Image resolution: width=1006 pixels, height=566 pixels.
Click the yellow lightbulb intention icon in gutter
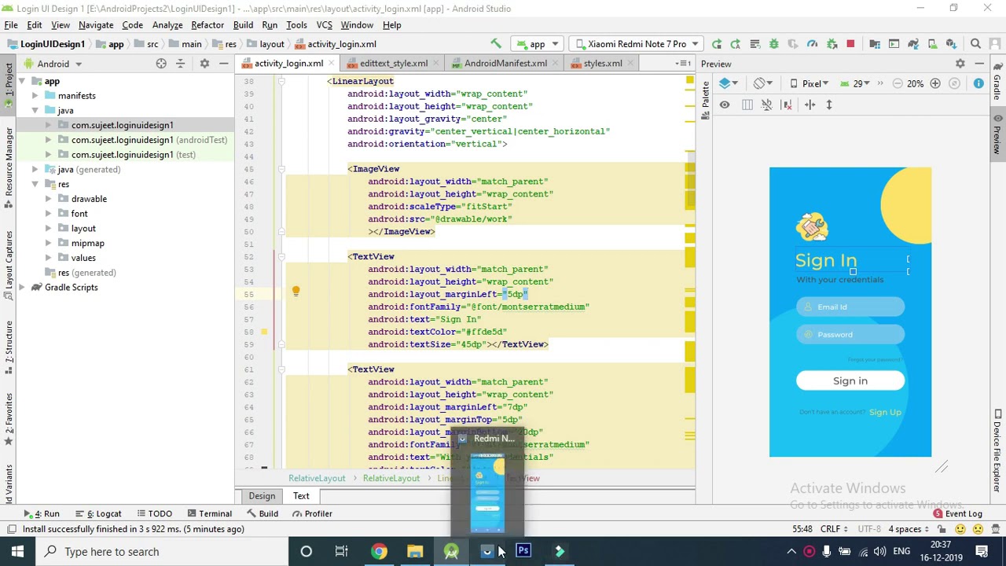(x=296, y=292)
